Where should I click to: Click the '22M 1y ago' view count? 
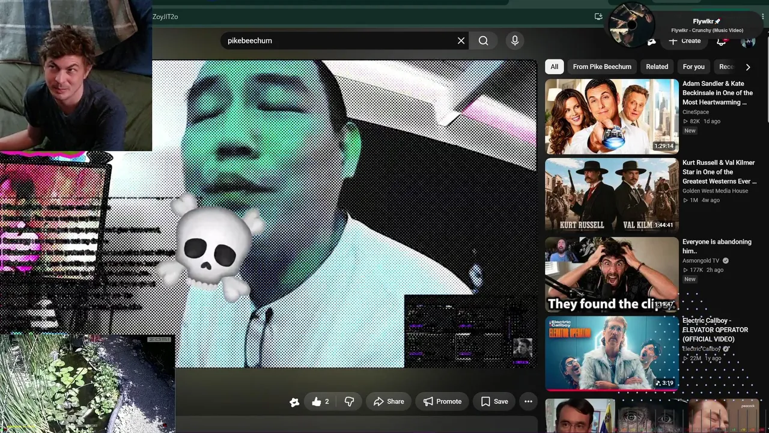[702, 358]
